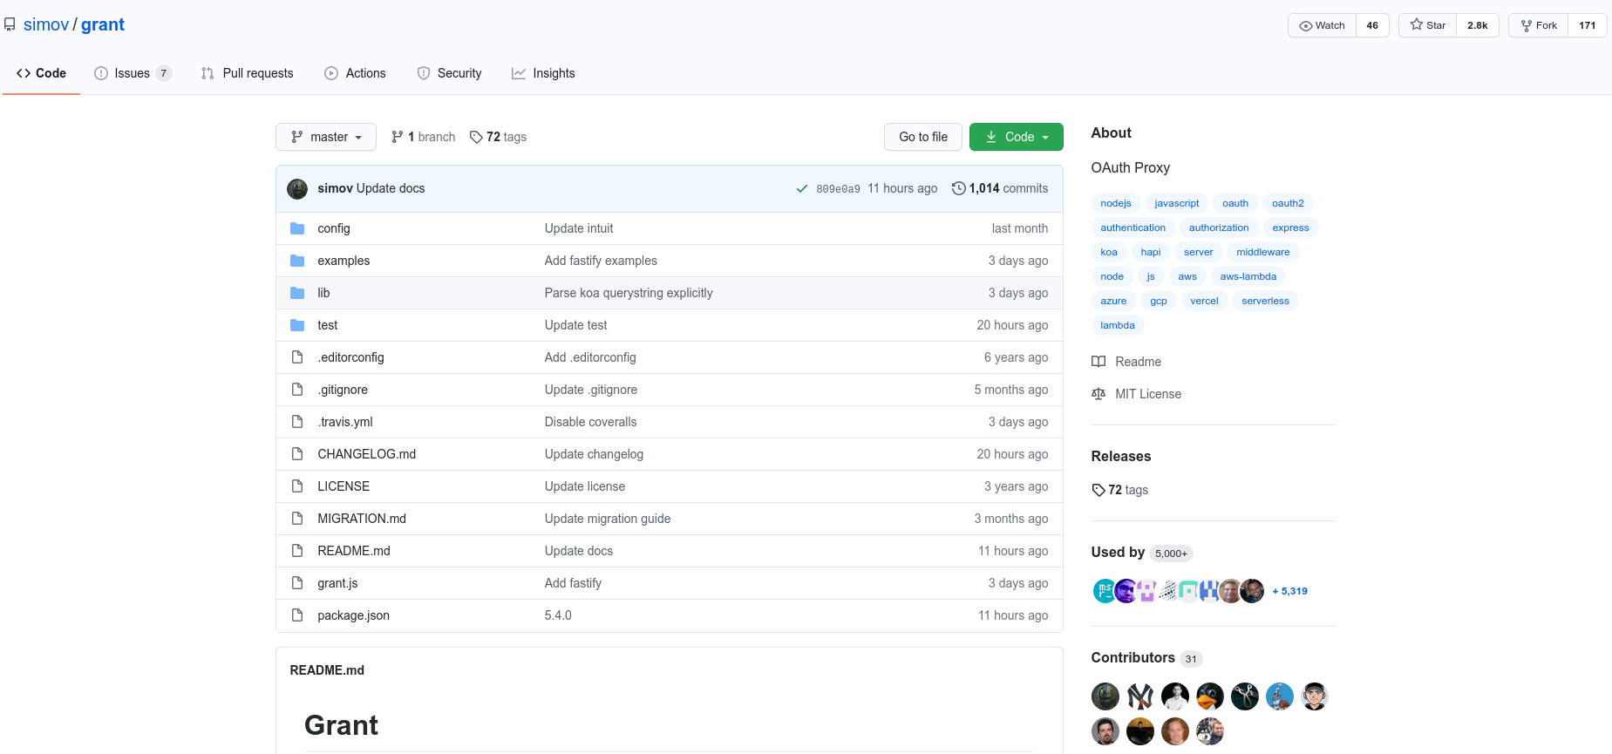
Task: Click the Go to file button
Action: click(x=923, y=137)
